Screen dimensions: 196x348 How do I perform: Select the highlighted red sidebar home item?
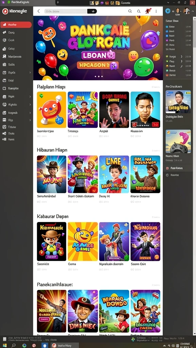click(x=16, y=24)
